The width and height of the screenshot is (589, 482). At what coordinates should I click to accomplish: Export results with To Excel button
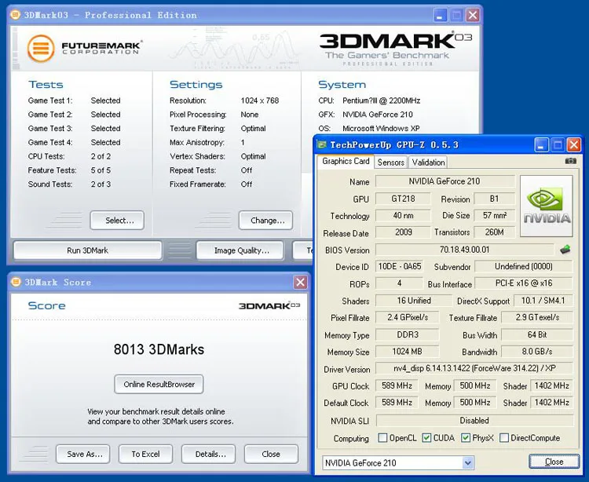(x=146, y=455)
